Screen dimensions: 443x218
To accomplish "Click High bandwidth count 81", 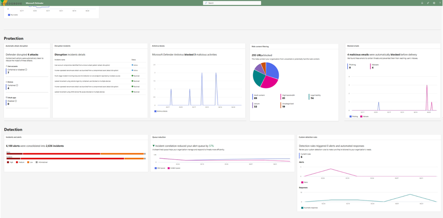I will tap(284, 98).
